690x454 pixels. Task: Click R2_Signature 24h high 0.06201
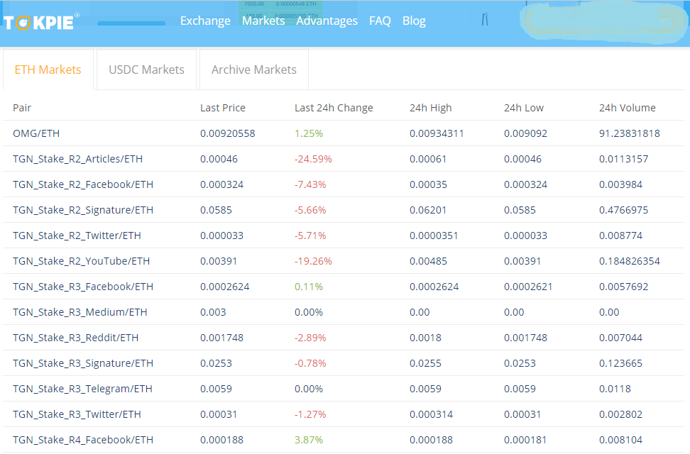(x=428, y=210)
